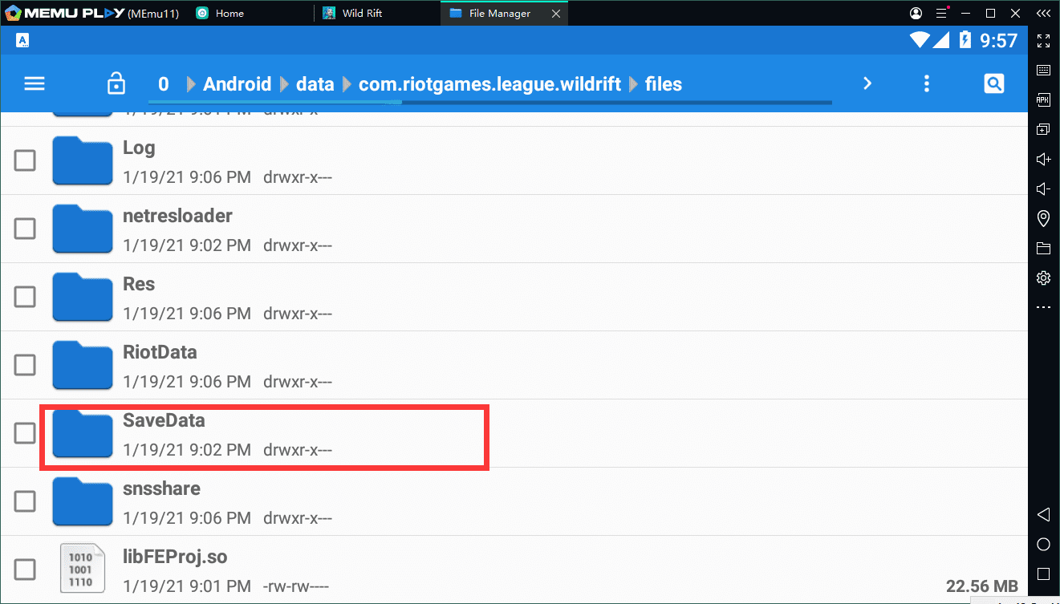Switch to the Wild Rift tab
Viewport: 1060px width, 604px height.
click(x=363, y=14)
